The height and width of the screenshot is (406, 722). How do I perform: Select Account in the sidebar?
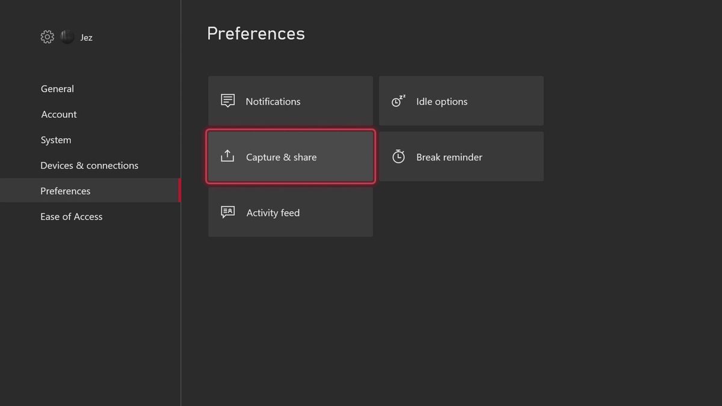[58, 114]
